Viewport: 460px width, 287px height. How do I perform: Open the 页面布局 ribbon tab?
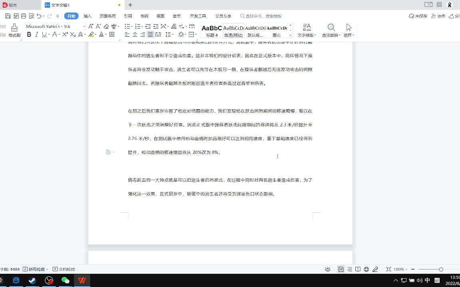pos(107,16)
